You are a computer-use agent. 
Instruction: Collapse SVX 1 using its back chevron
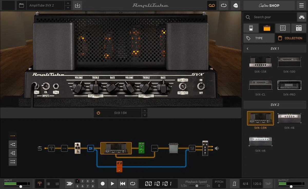247,48
